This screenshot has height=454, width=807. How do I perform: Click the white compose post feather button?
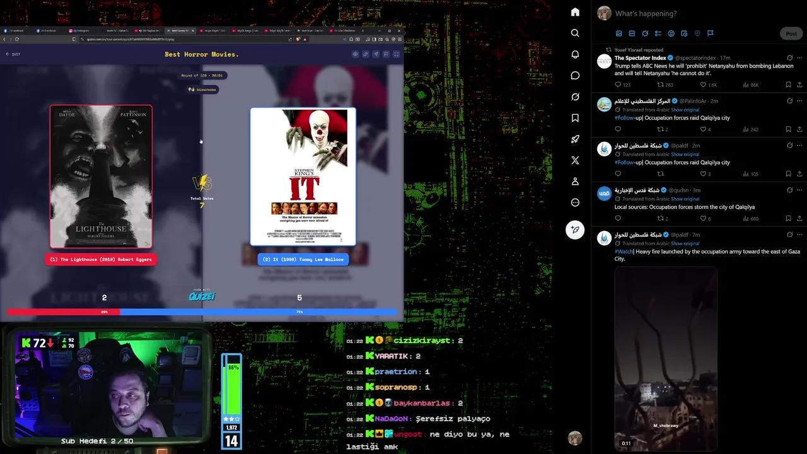(575, 230)
